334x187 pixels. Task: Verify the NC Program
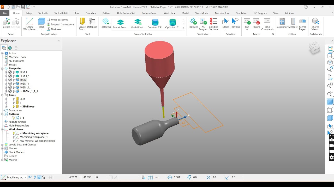click(x=203, y=24)
